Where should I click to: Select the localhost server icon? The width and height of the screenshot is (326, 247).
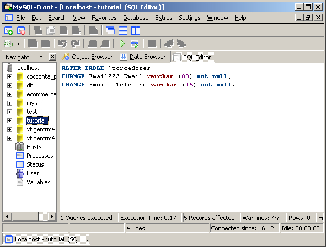9,68
